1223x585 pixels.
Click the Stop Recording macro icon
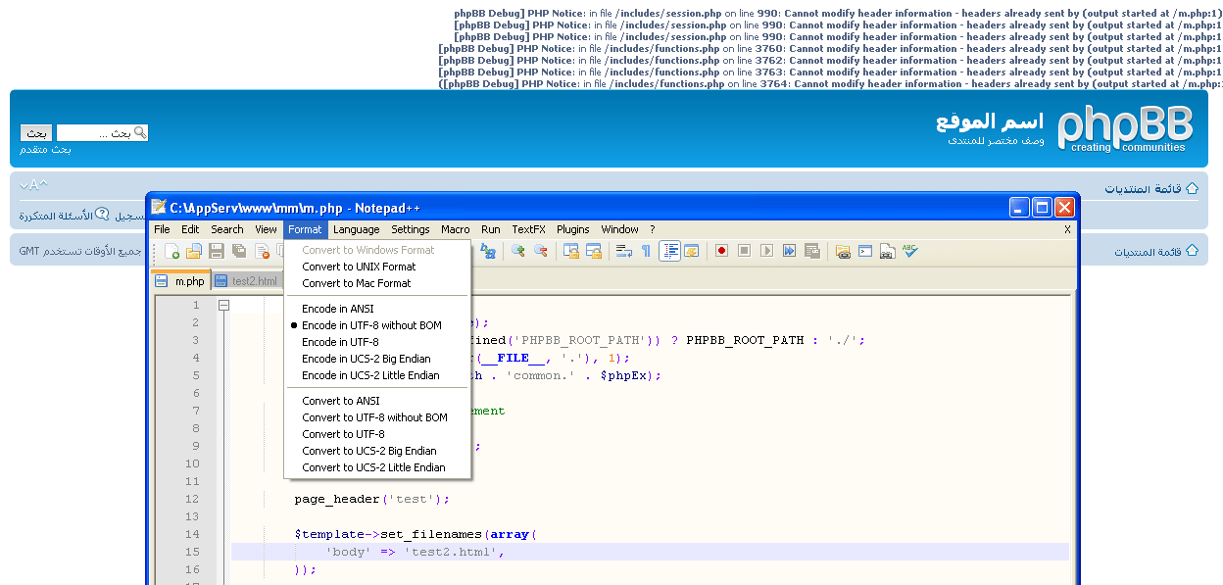click(x=745, y=252)
